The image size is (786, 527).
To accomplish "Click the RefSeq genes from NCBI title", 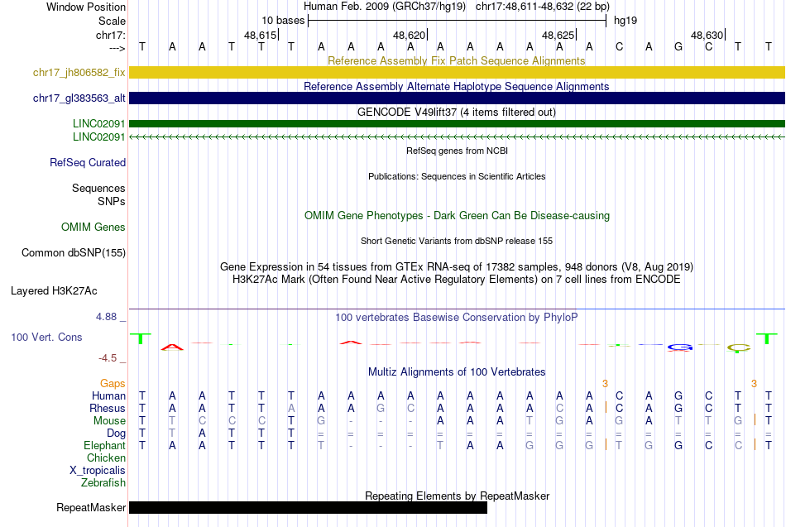I will (457, 151).
